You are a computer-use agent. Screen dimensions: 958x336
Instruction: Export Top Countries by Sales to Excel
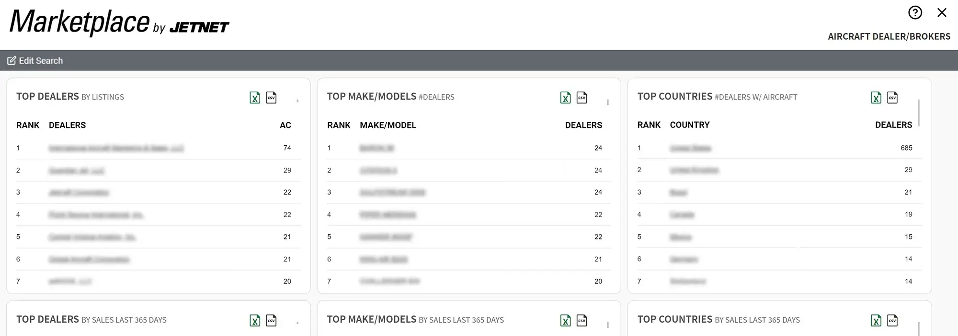pyautogui.click(x=876, y=320)
